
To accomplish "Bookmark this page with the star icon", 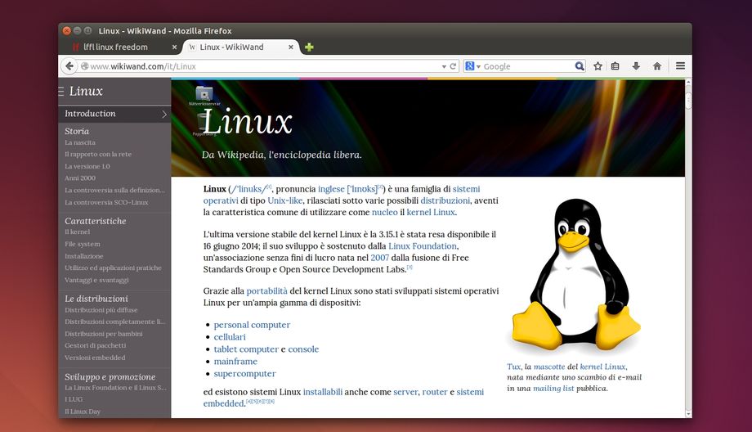I will (598, 66).
